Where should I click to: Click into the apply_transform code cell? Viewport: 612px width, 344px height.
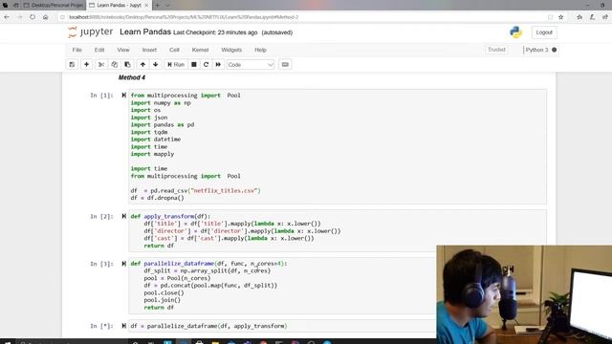pos(338,231)
